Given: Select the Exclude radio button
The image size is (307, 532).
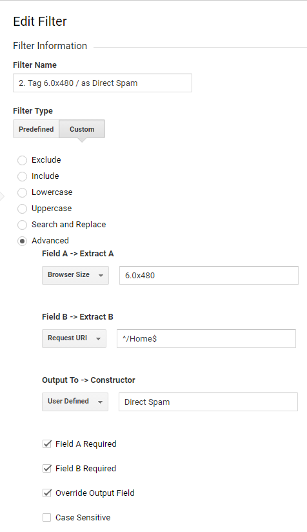Looking at the screenshot, I should pos(23,160).
